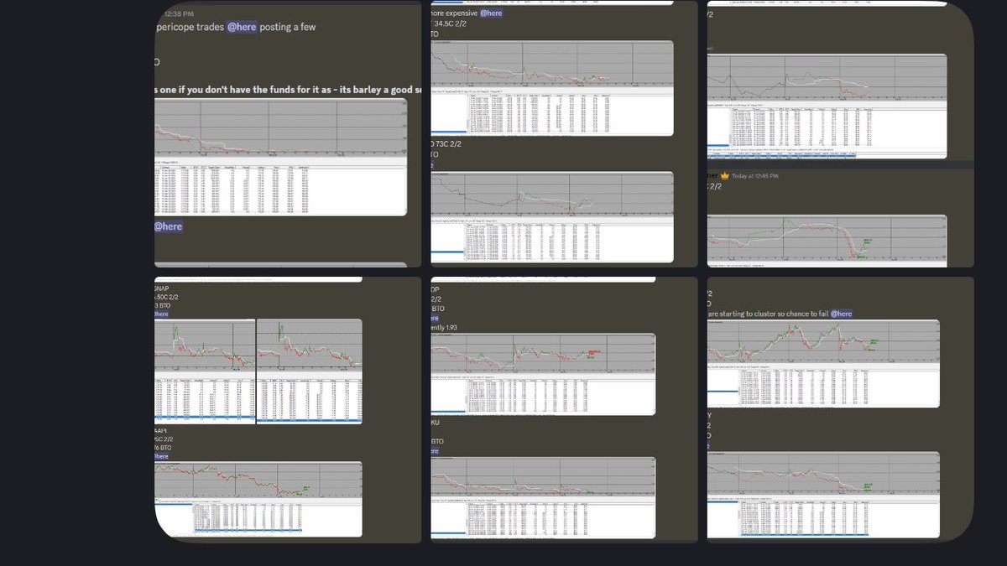Open the chart image under the KU message
Image resolution: width=1007 pixels, height=566 pixels.
(x=543, y=498)
